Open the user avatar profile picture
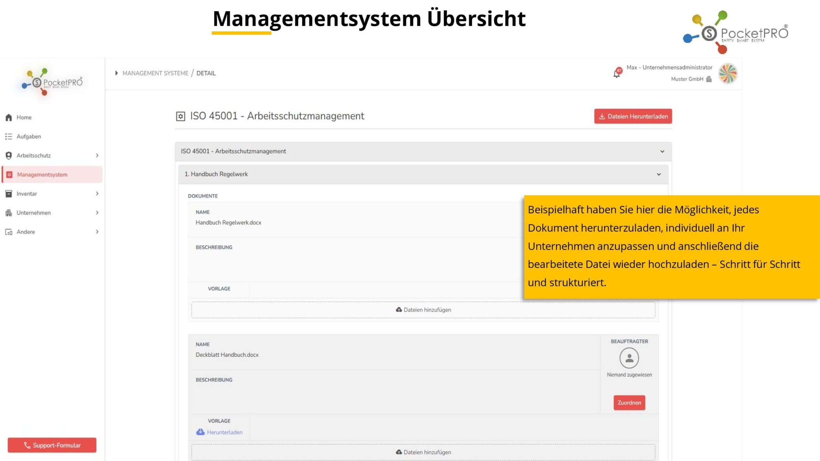The height and width of the screenshot is (461, 820). [x=728, y=73]
